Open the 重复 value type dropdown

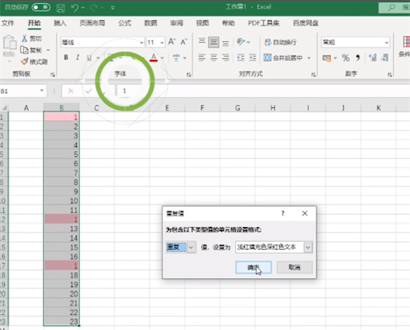[191, 247]
